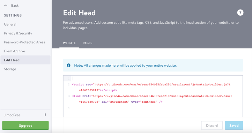252x133 pixels.
Task: Open Privacy & Security settings
Action: pos(18,33)
